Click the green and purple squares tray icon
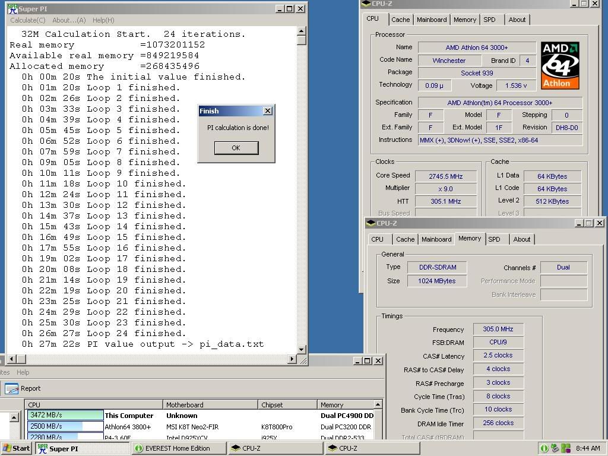 (566, 448)
